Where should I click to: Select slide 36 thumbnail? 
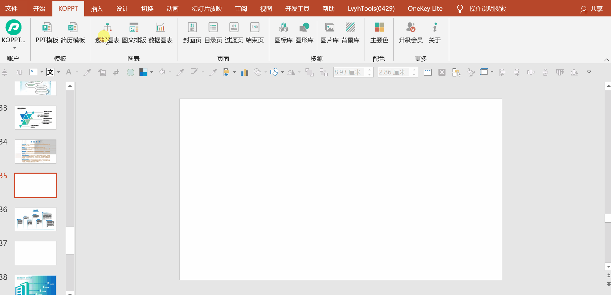(36, 219)
